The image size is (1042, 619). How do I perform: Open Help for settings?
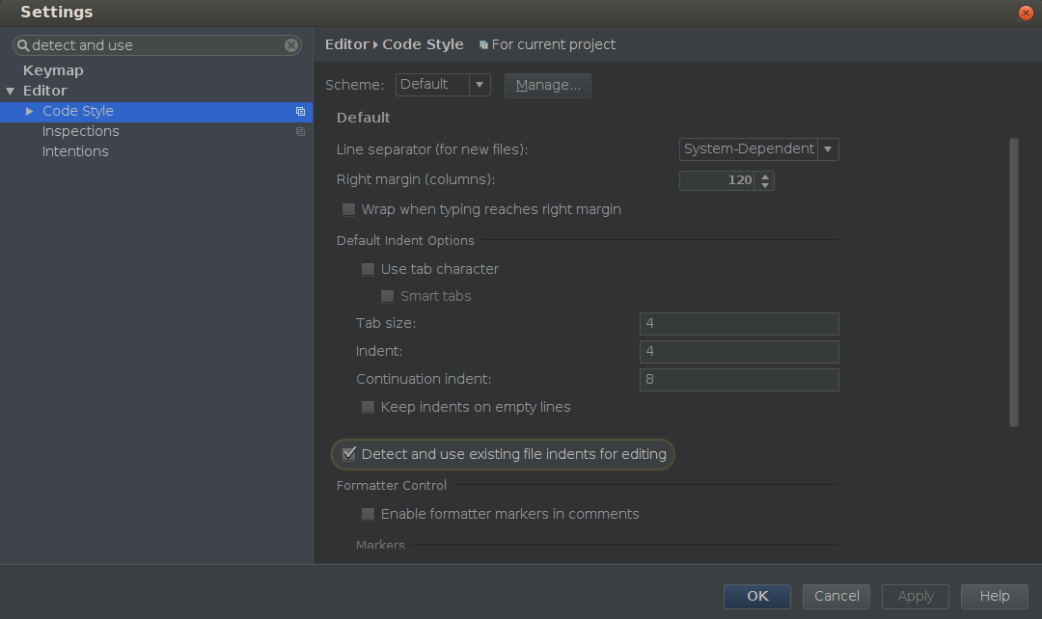(x=994, y=597)
